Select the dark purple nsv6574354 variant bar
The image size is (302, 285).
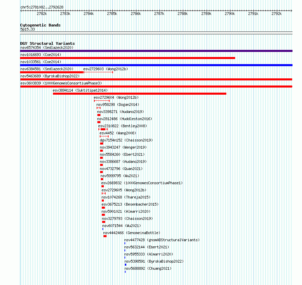[x=156, y=51]
